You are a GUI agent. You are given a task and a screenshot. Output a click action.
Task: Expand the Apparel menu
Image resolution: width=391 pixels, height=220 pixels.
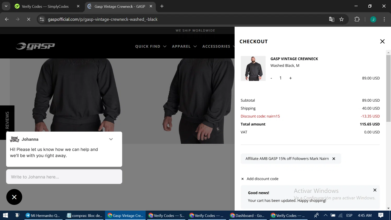coord(184,46)
